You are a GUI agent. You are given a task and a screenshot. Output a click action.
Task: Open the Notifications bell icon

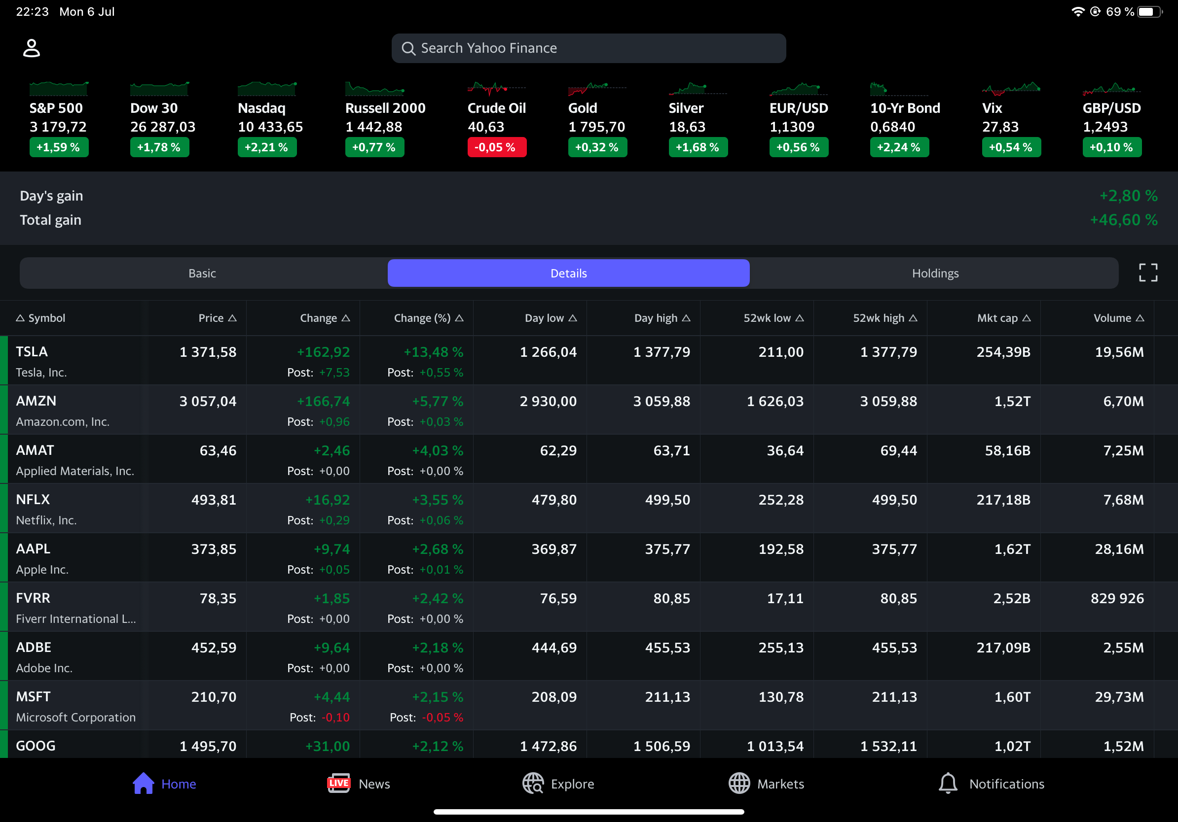tap(948, 783)
